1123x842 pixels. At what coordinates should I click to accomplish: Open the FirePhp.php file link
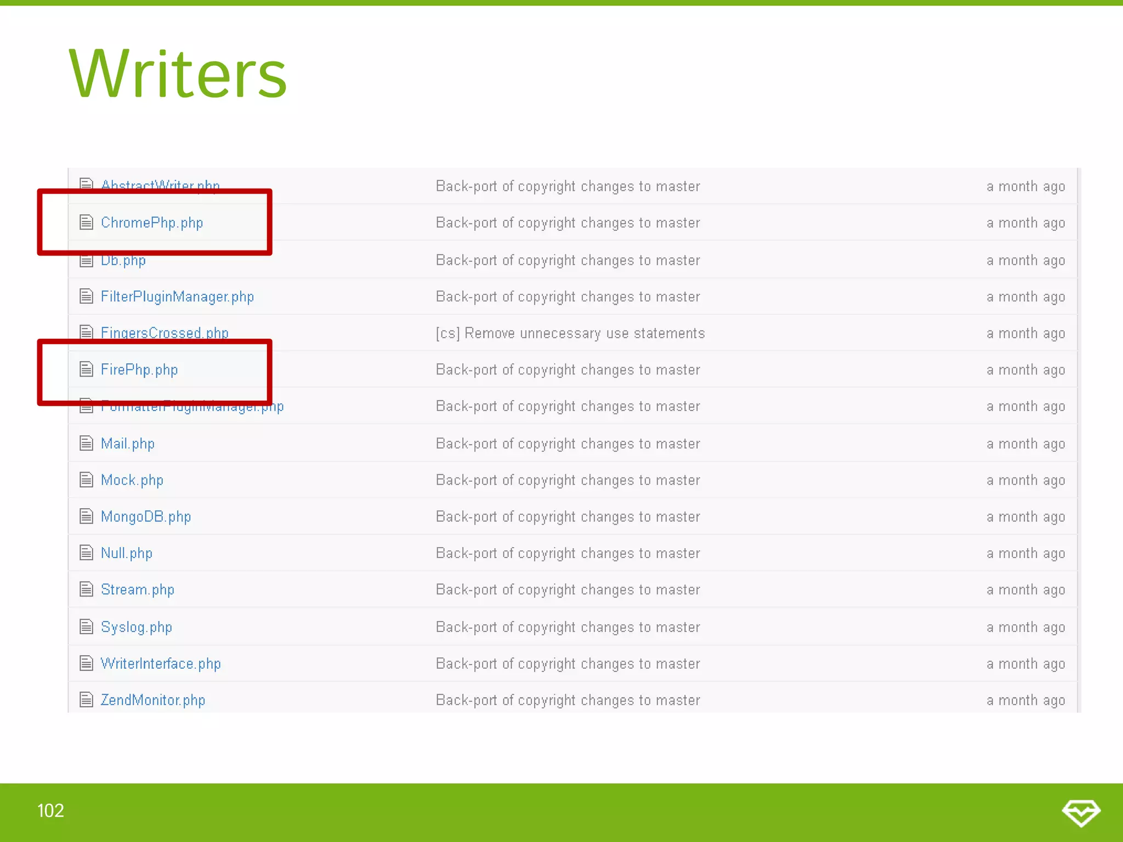pyautogui.click(x=139, y=370)
